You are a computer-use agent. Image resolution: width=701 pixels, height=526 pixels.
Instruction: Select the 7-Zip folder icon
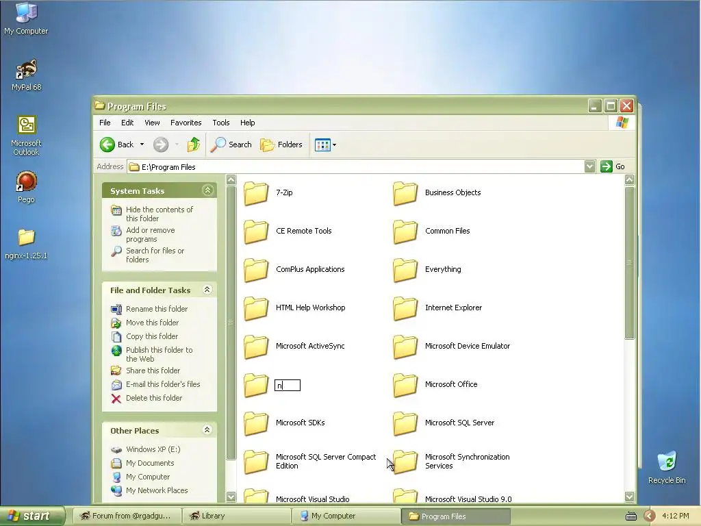[256, 192]
